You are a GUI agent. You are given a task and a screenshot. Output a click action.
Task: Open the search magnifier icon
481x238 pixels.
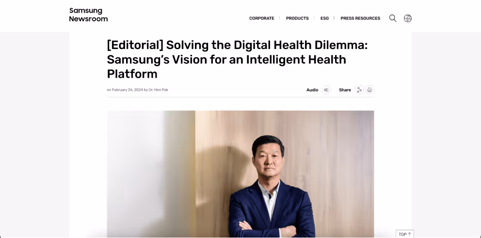pyautogui.click(x=393, y=18)
